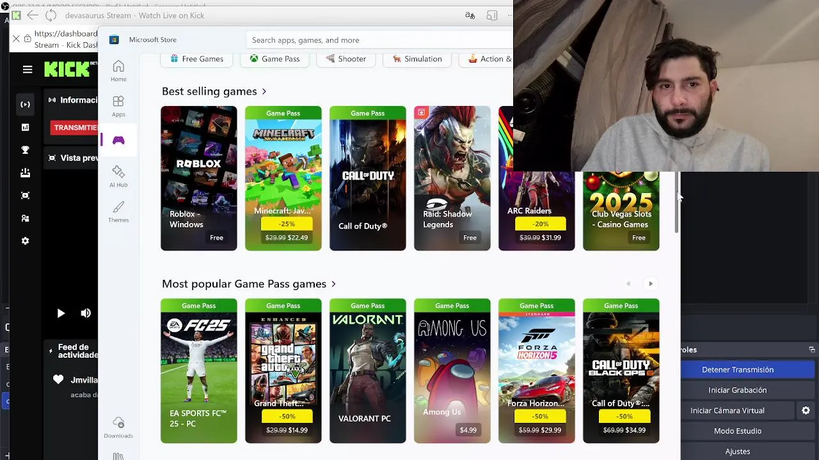Open Kick sidebar community users icon
Screen dimensions: 819x460
point(25,218)
